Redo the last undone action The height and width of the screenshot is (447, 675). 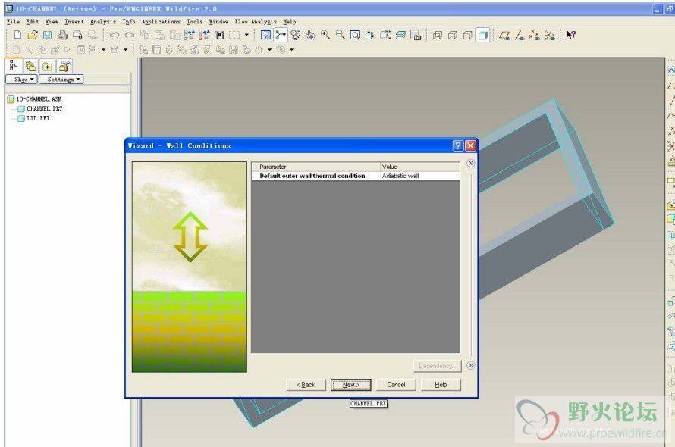129,35
